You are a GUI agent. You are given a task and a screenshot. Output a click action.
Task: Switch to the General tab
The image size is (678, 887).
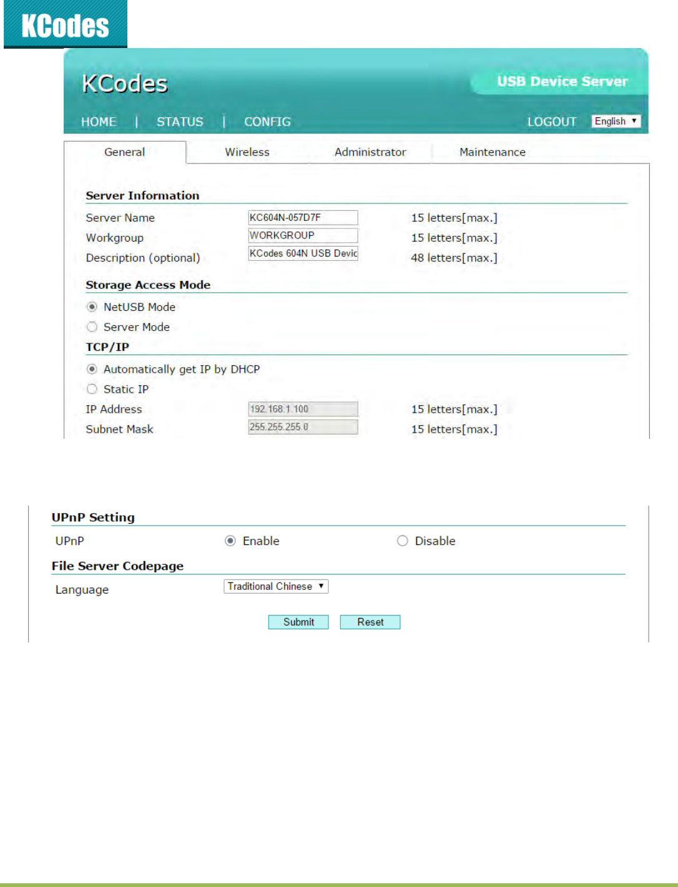pyautogui.click(x=125, y=152)
